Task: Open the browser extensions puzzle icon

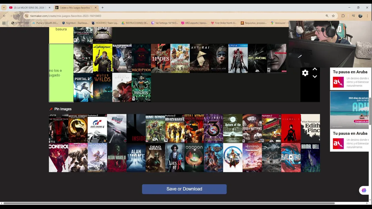Action: point(343,16)
